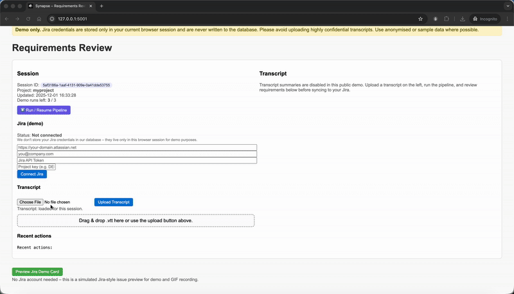Click the 'Jira (demo)' section heading
The image size is (514, 294).
(x=30, y=124)
